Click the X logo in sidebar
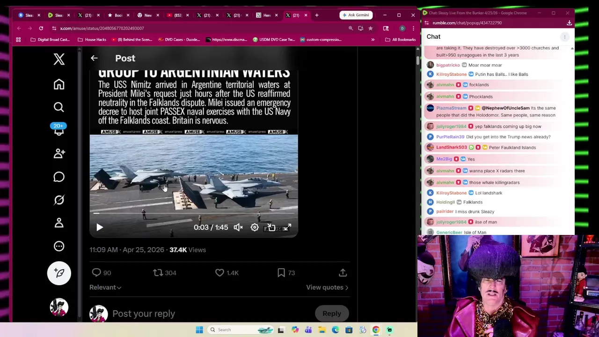 59,59
